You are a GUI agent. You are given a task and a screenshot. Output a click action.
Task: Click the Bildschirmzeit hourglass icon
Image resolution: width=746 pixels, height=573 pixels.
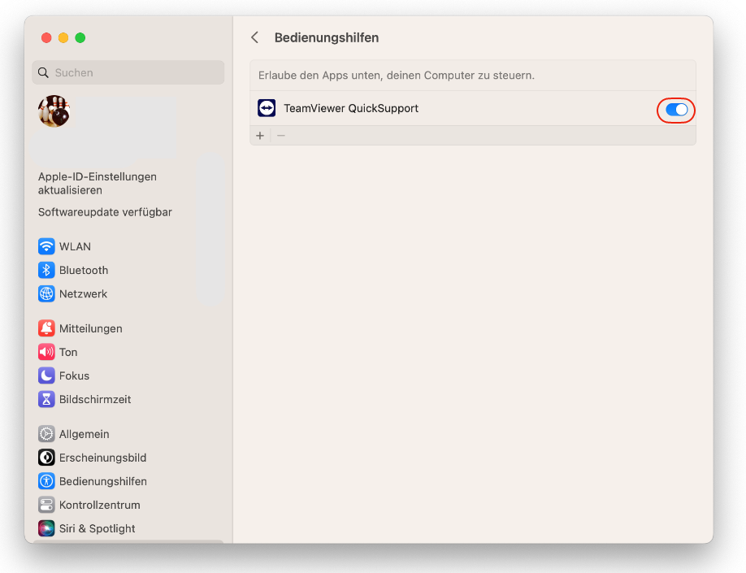point(46,399)
